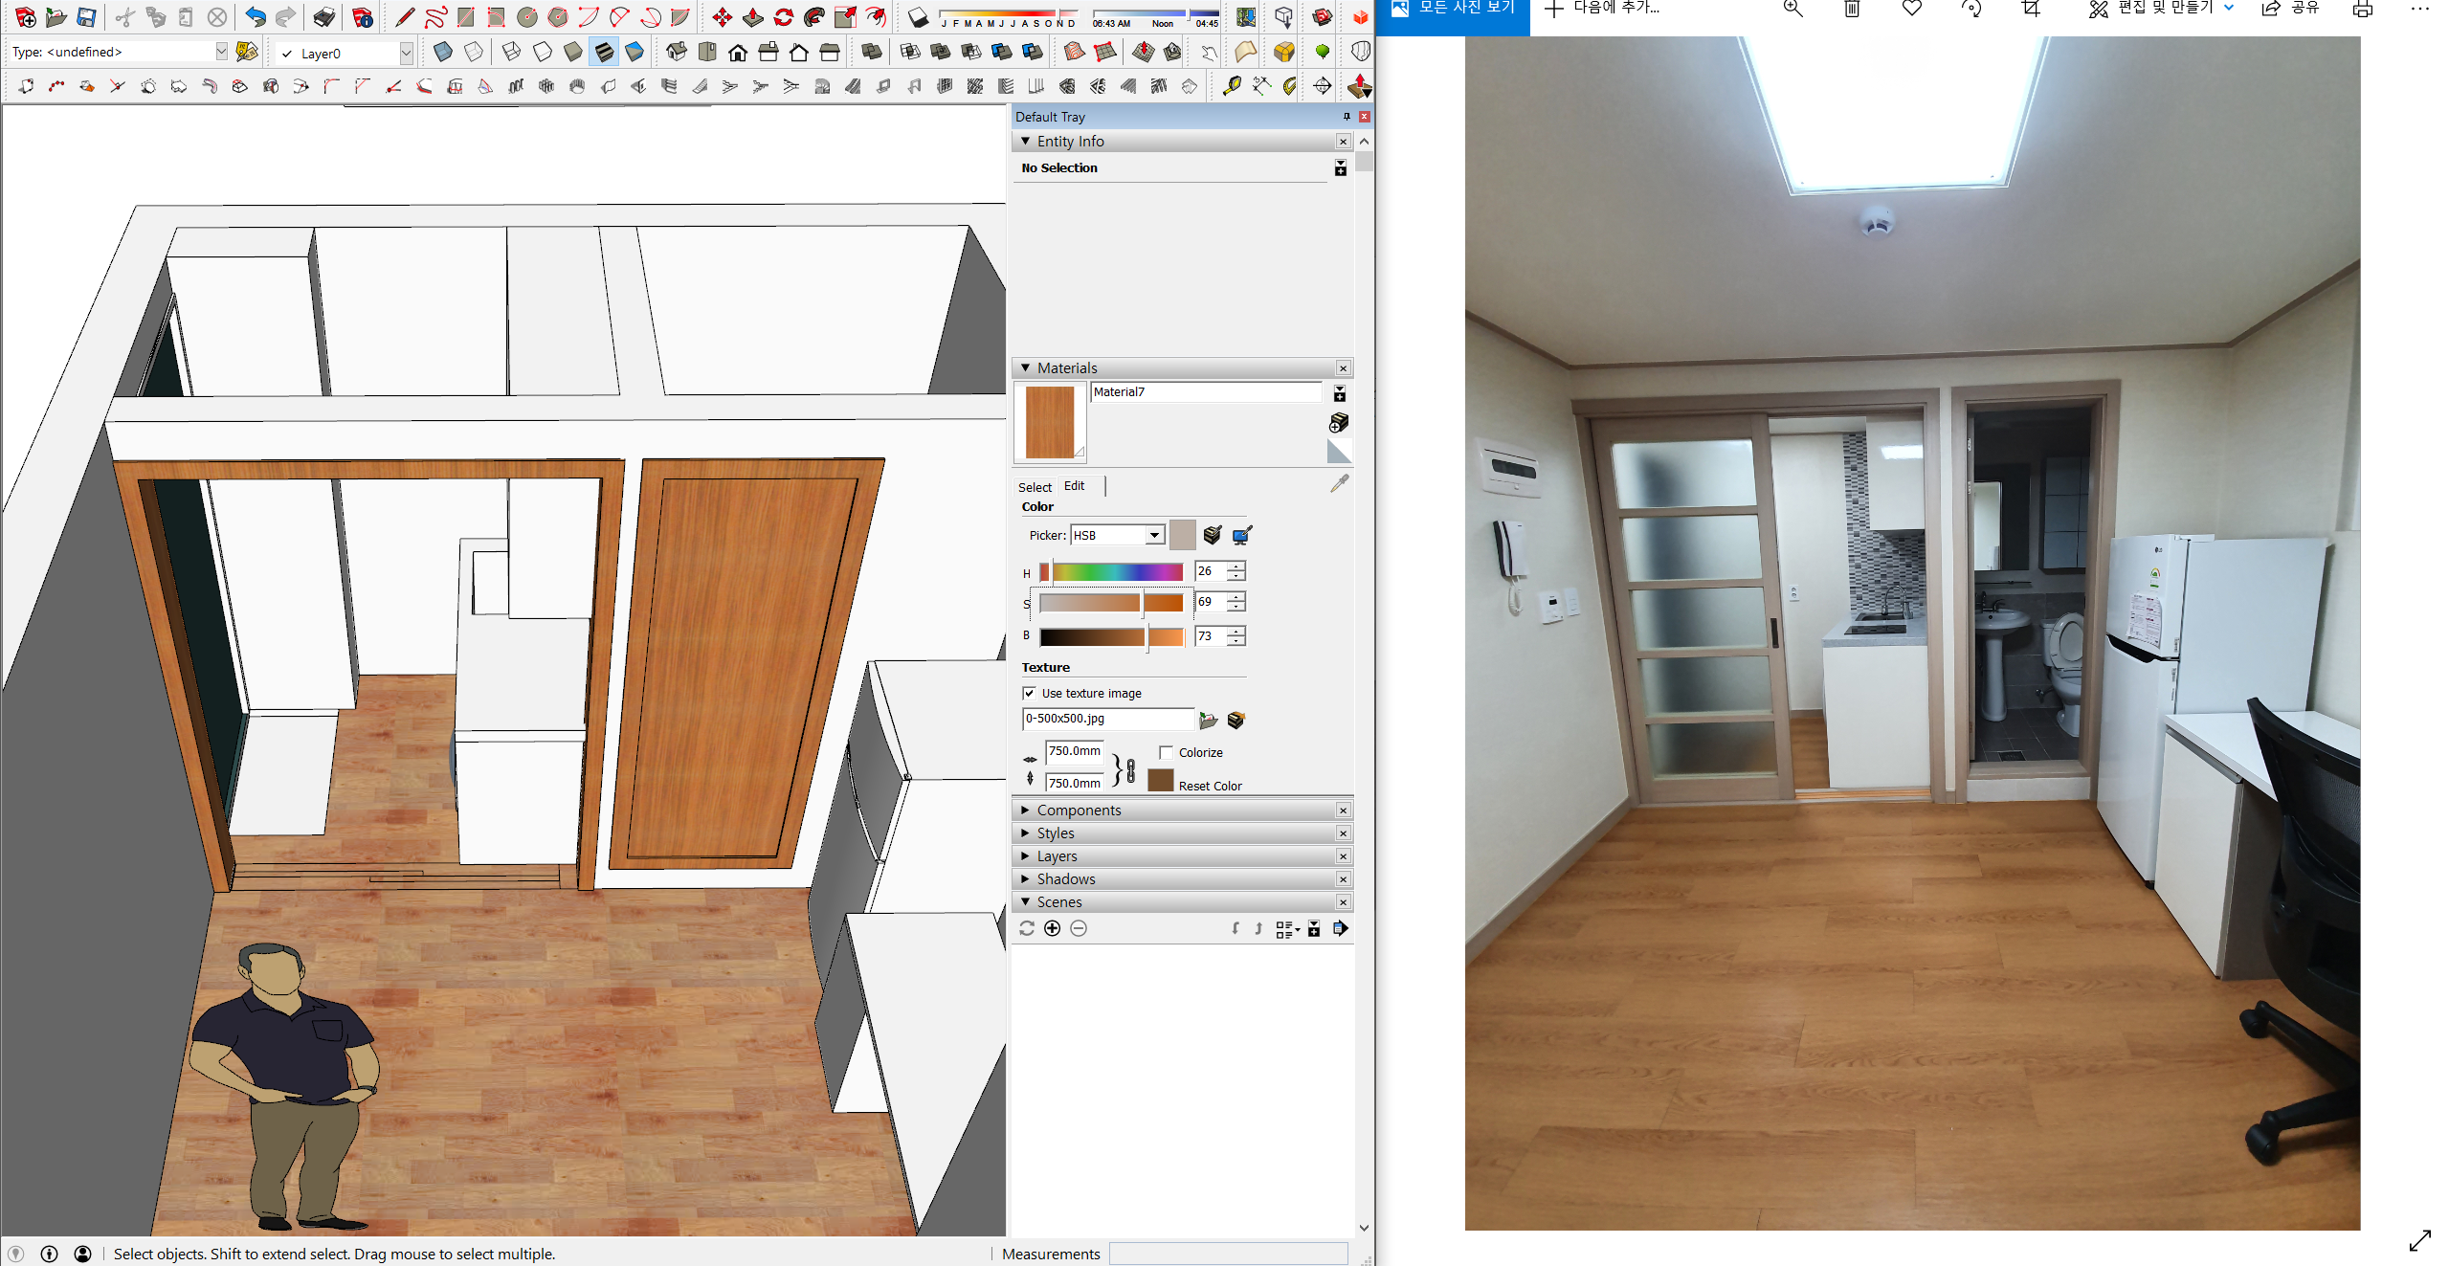This screenshot has width=2449, height=1266.
Task: Activate the Push/Pull tool
Action: [752, 17]
